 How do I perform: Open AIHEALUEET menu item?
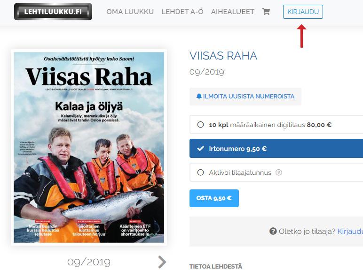click(x=232, y=12)
